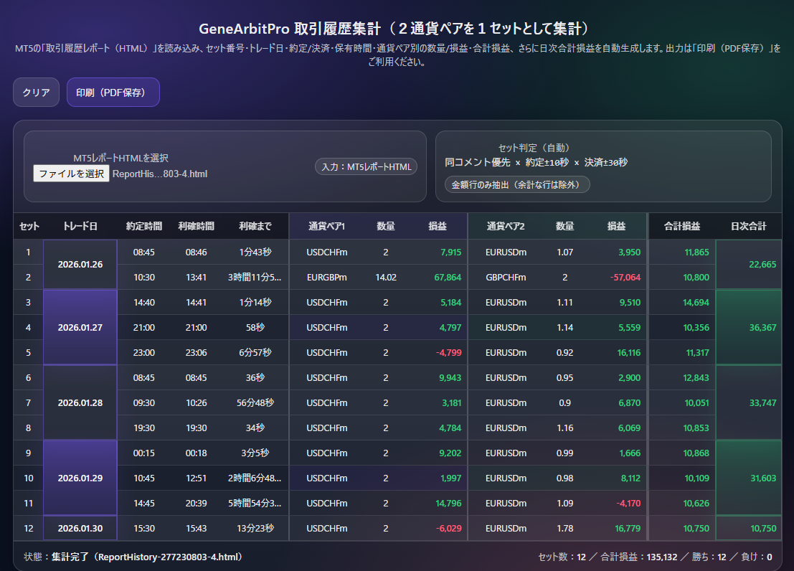This screenshot has height=571, width=794.
Task: Click the 通貨ペア1 column header
Action: [326, 226]
